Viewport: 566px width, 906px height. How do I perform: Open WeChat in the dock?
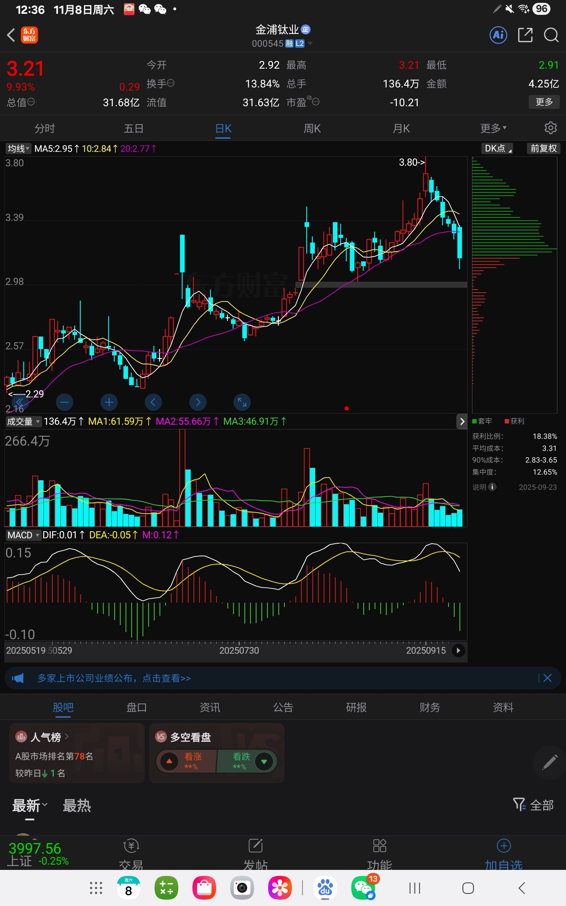[364, 888]
